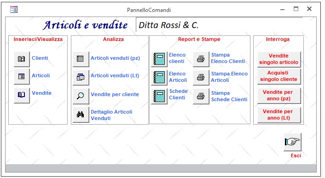Viewport: 325px width, 178px height.
Task: Click the PannelloComandi form icon in title bar
Action: (14, 10)
